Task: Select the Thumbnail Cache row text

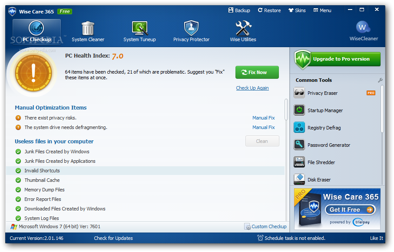Action: [x=42, y=180]
